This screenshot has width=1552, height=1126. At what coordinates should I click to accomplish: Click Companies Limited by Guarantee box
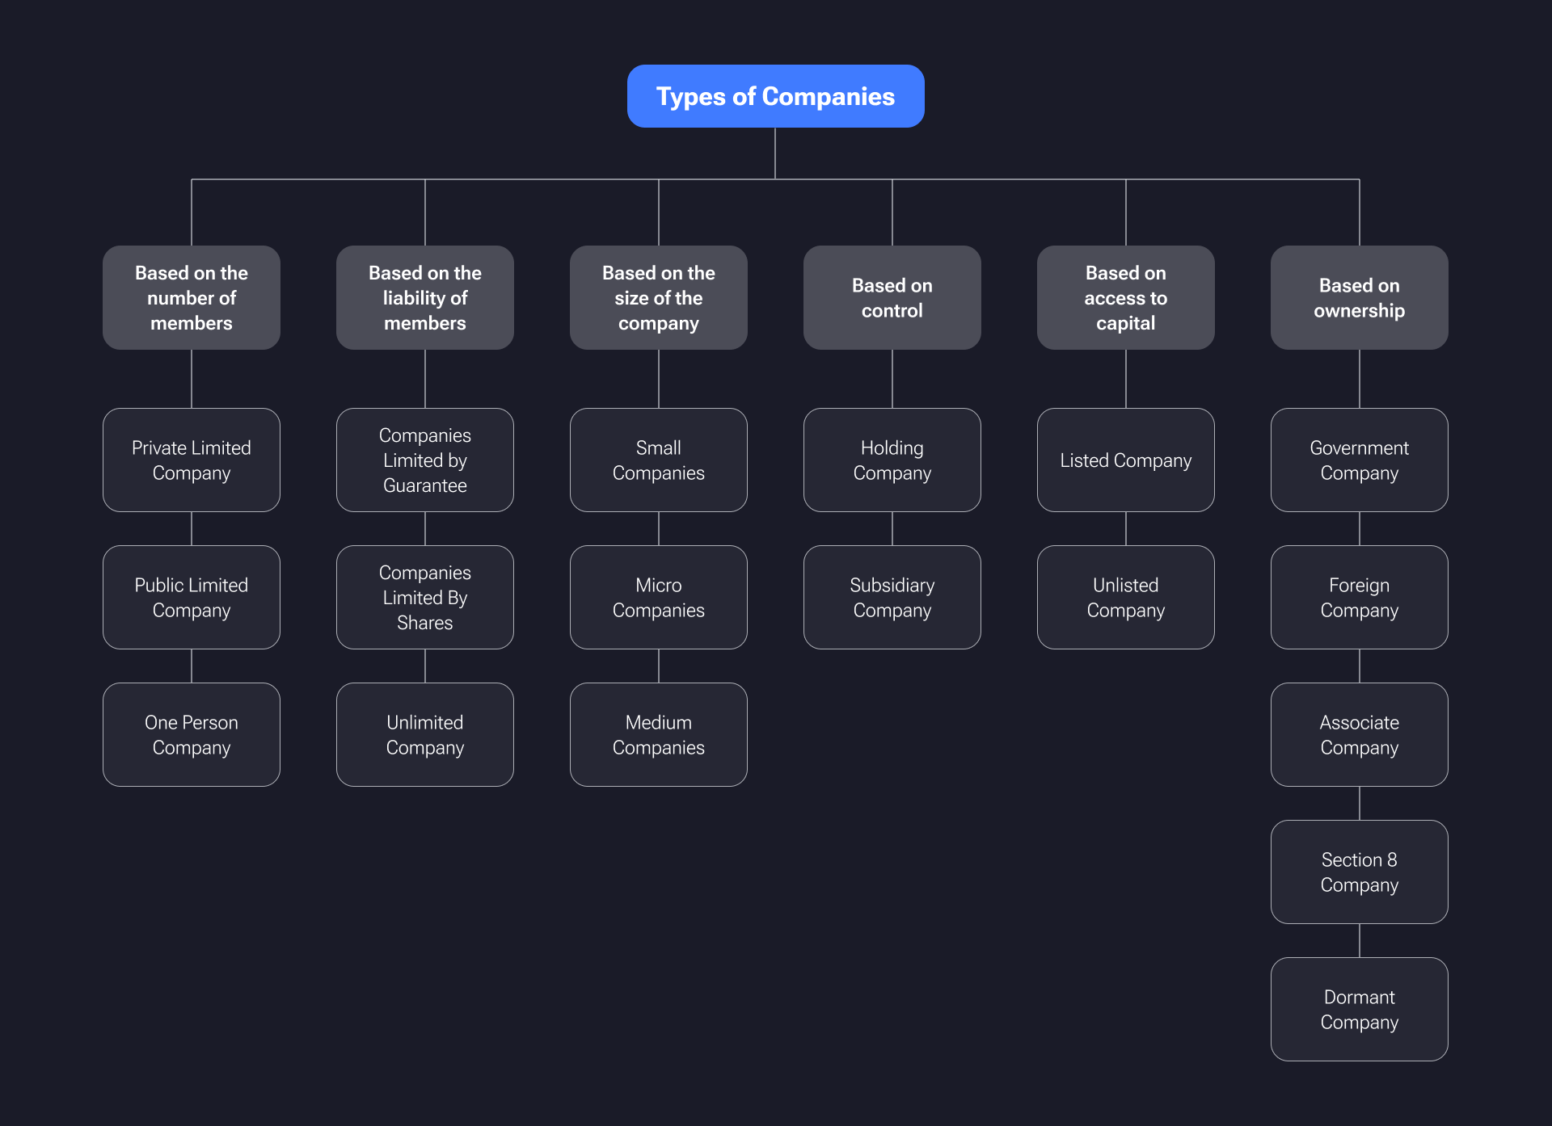coord(425,460)
